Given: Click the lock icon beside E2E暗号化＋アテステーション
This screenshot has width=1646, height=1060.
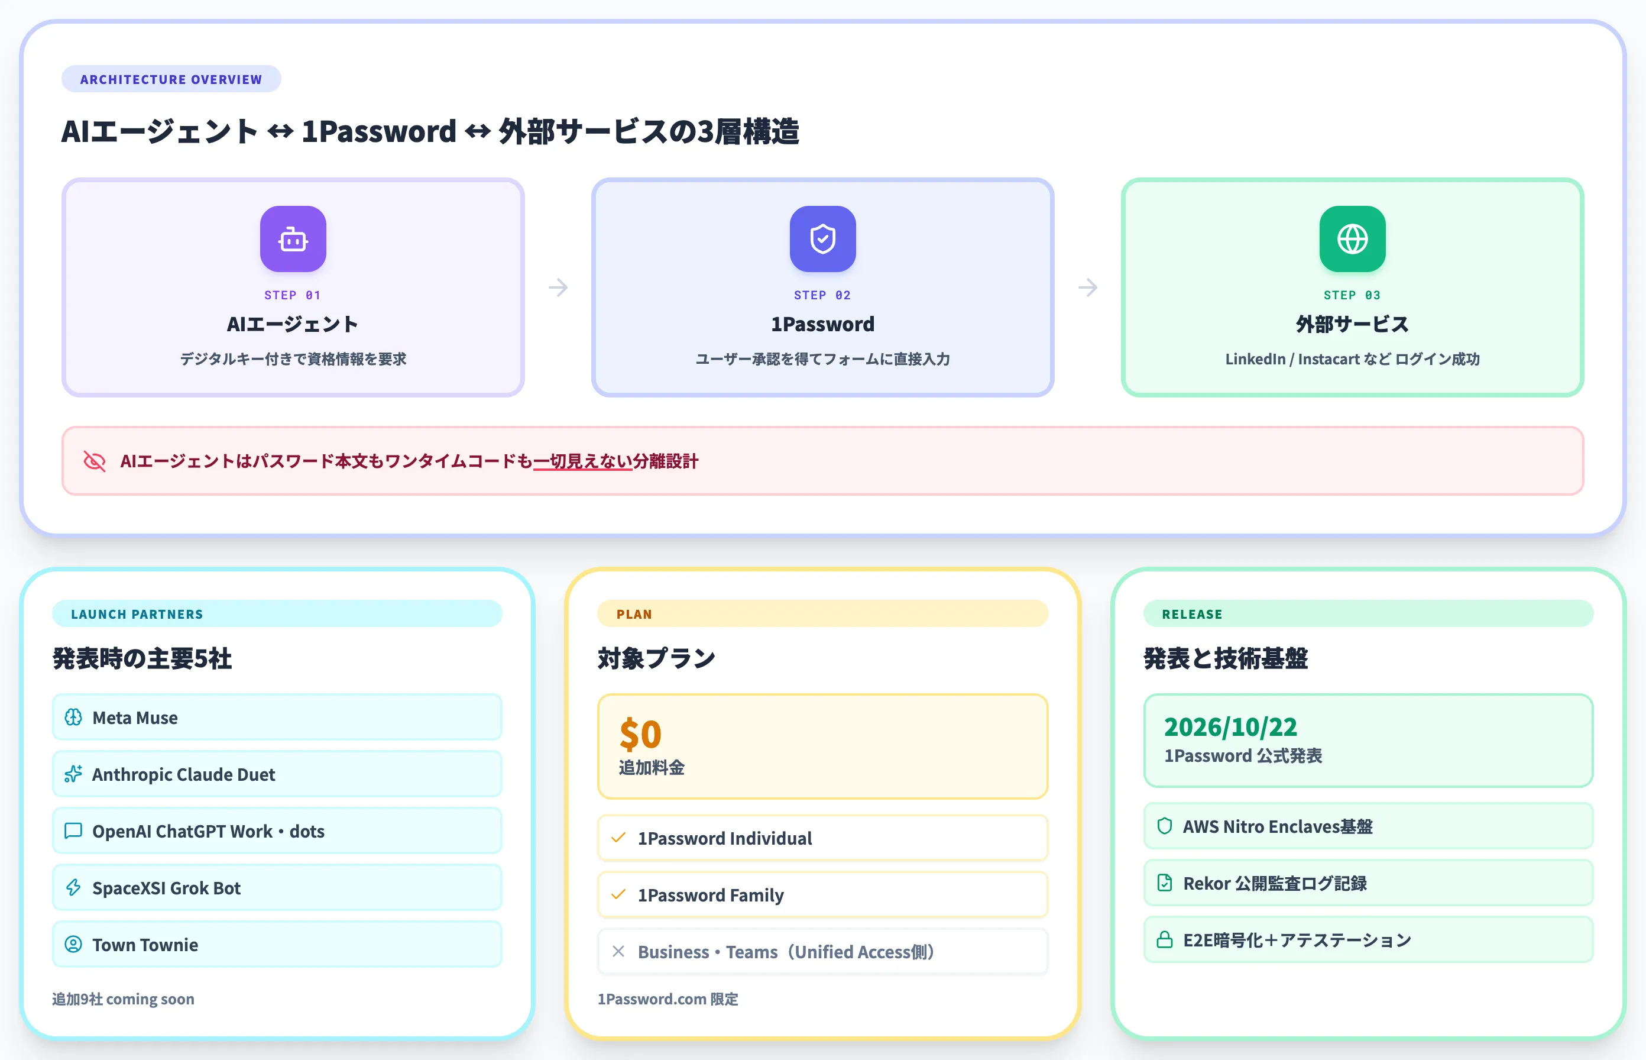Looking at the screenshot, I should point(1165,939).
